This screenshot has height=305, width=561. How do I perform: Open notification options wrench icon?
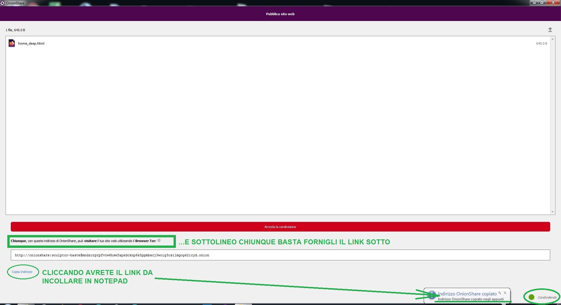(500, 293)
